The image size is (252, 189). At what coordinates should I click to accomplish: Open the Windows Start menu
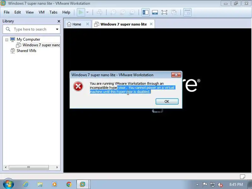click(x=9, y=184)
